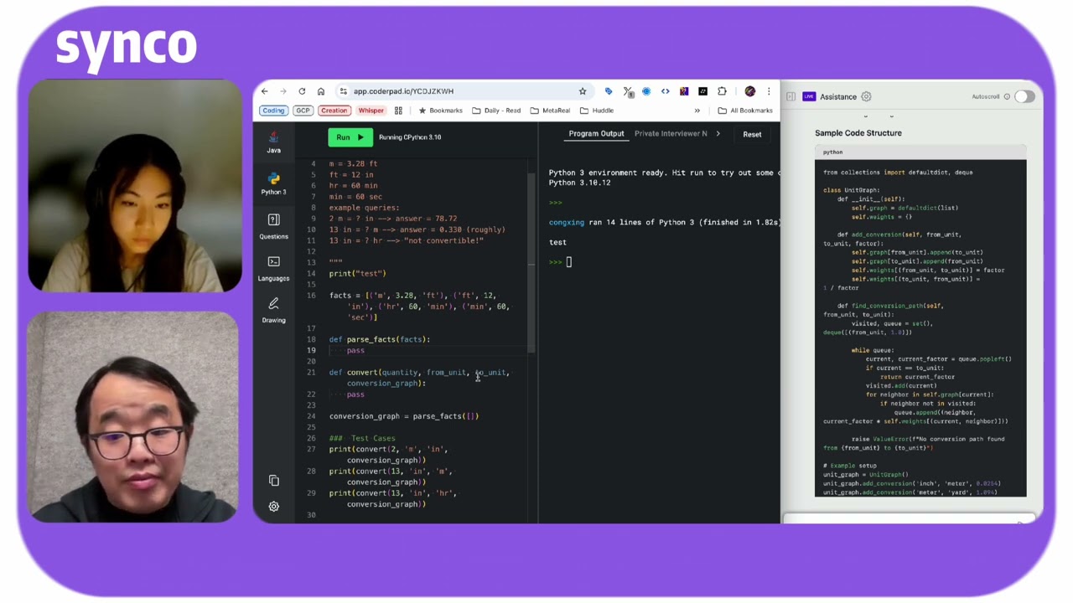Open the All Bookmarks folder
1073x603 pixels.
tap(745, 111)
